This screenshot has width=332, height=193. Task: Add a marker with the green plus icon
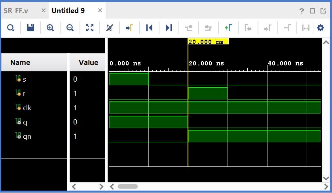(x=228, y=28)
